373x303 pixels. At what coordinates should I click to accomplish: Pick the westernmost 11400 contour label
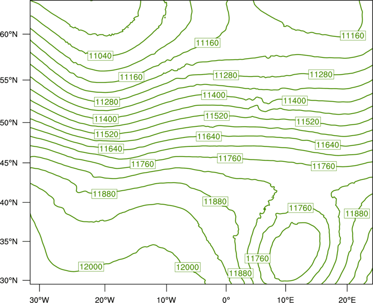pos(106,119)
